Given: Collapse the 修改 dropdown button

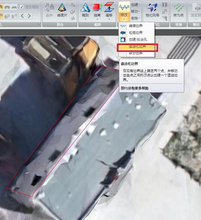Looking at the screenshot, I should (124, 16).
